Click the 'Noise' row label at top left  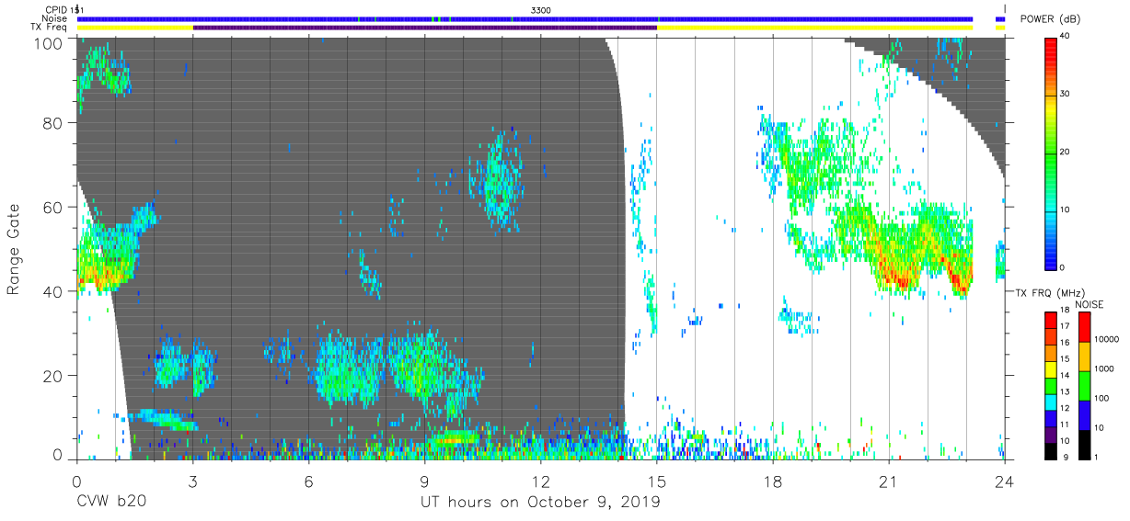click(56, 18)
